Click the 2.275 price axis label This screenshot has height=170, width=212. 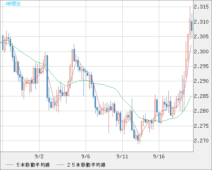[x=201, y=126]
